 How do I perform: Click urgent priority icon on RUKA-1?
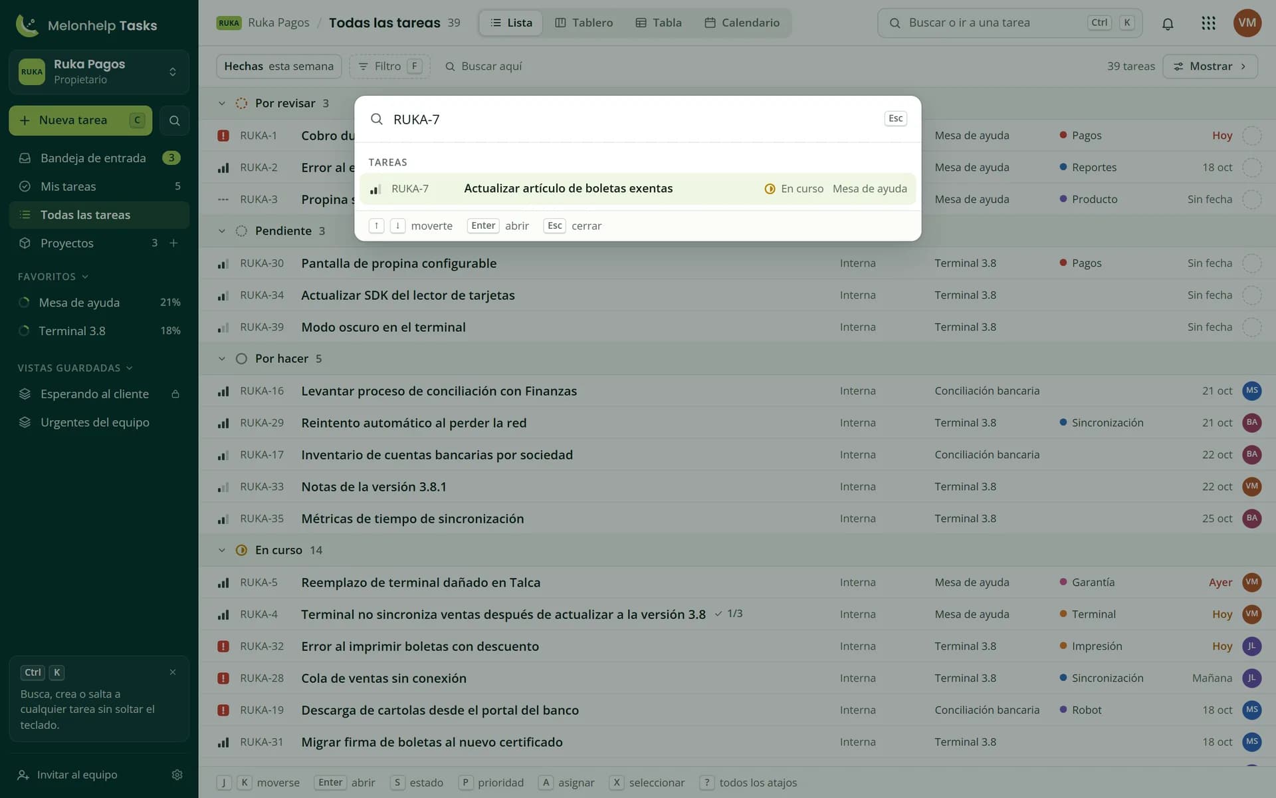(x=223, y=136)
